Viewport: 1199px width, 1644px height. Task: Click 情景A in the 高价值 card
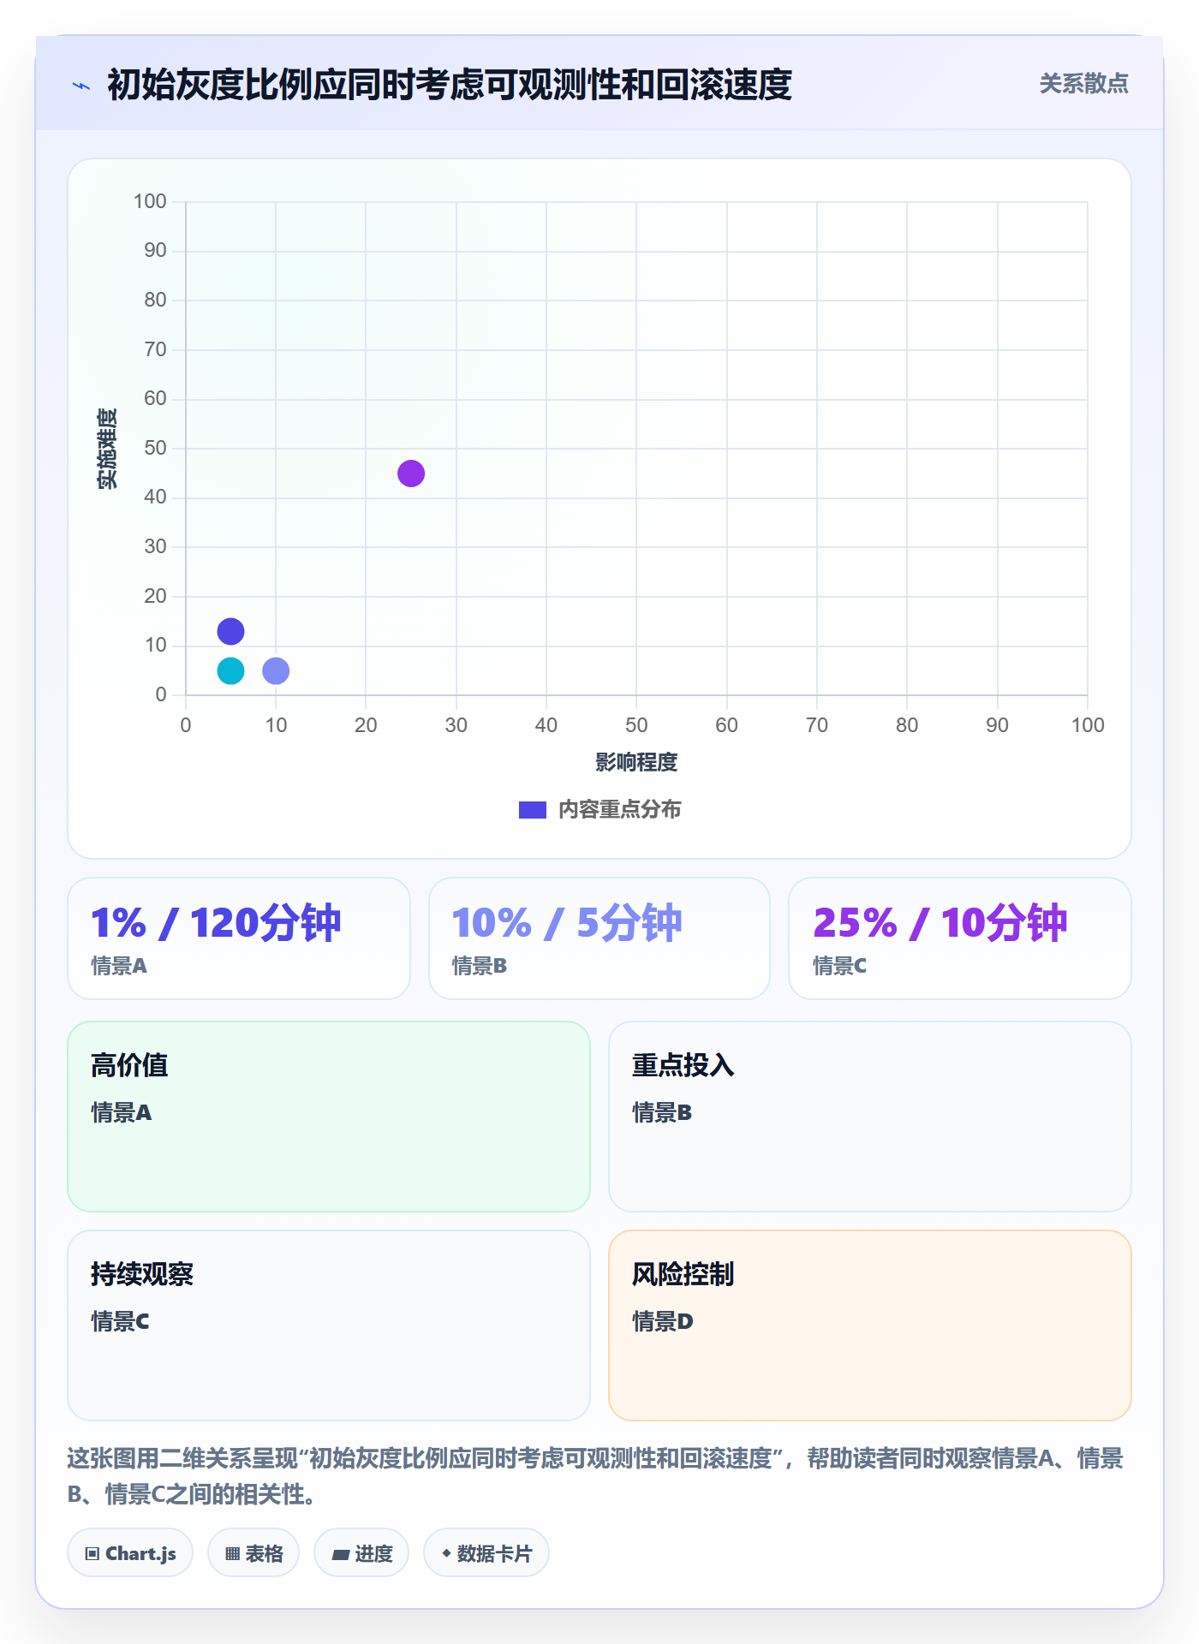click(122, 1112)
